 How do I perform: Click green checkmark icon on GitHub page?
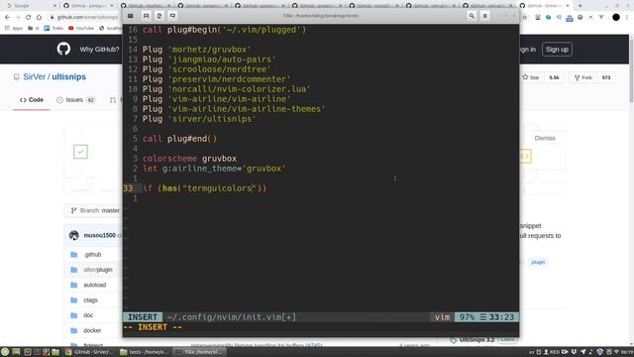(80, 152)
